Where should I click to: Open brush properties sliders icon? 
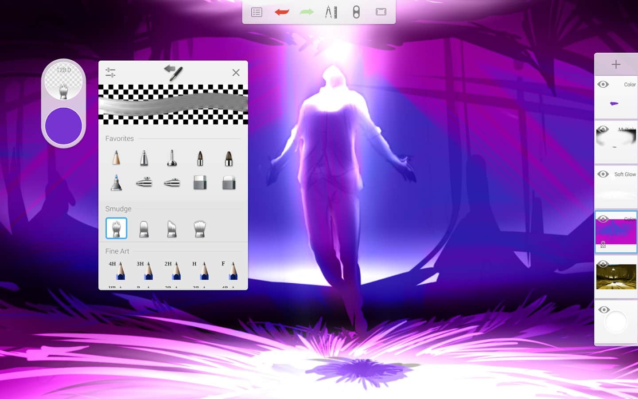click(110, 72)
